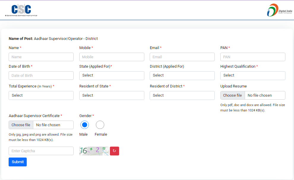Submit the application form
The image size is (294, 180).
[18, 162]
